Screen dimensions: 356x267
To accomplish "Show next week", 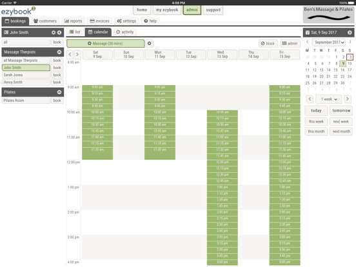I will (341, 121).
